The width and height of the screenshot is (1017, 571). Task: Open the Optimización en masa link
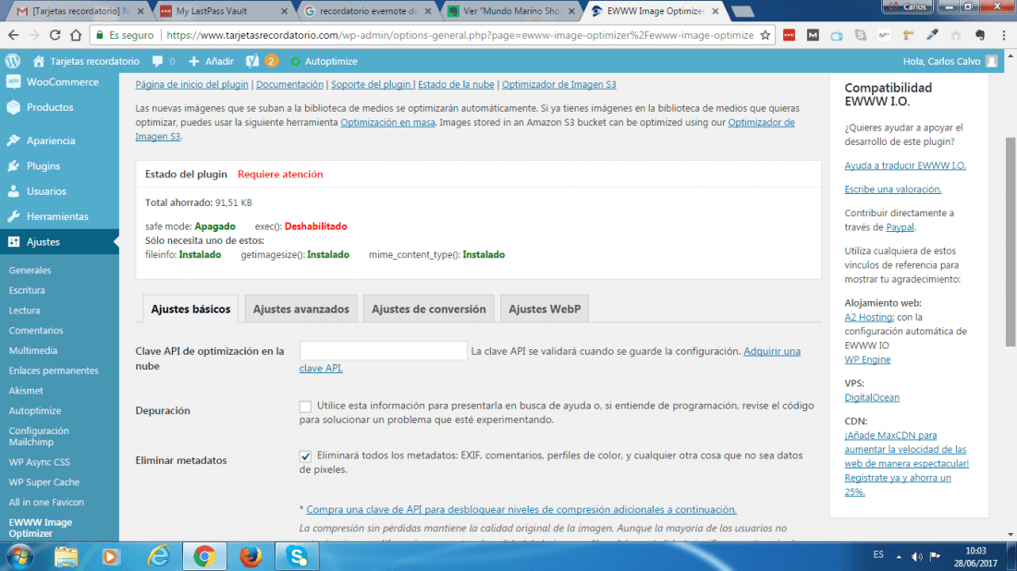388,122
